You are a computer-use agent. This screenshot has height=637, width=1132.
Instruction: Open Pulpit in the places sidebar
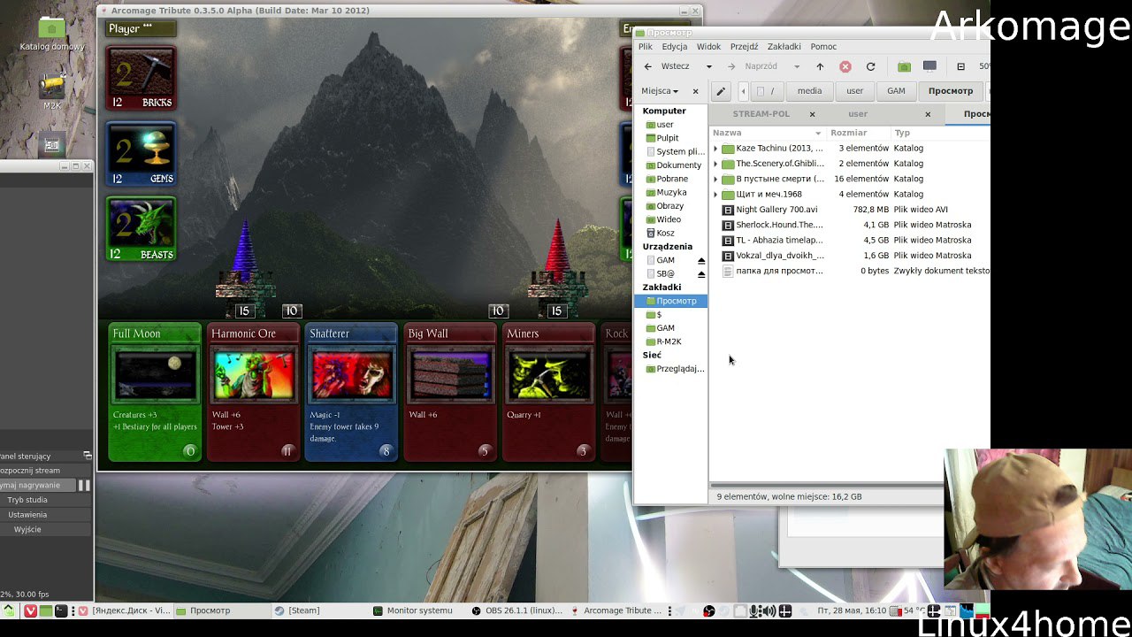(x=668, y=138)
